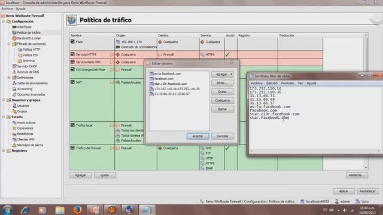Toggle the Tráfico local rule checkbox
Screen dimensions: 383x215
pyautogui.click(x=72, y=125)
